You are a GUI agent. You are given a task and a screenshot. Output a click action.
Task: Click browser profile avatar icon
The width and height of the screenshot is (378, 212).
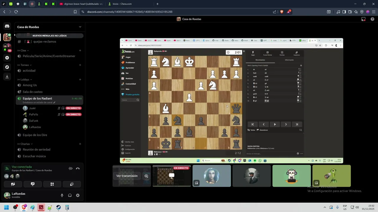[x=368, y=12]
